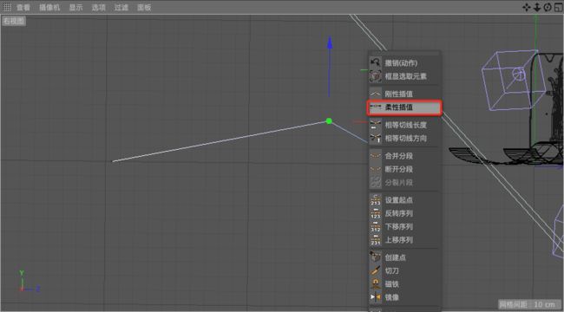564x312 pixels.
Task: Click the 合并分段 join segment icon
Action: (x=376, y=156)
